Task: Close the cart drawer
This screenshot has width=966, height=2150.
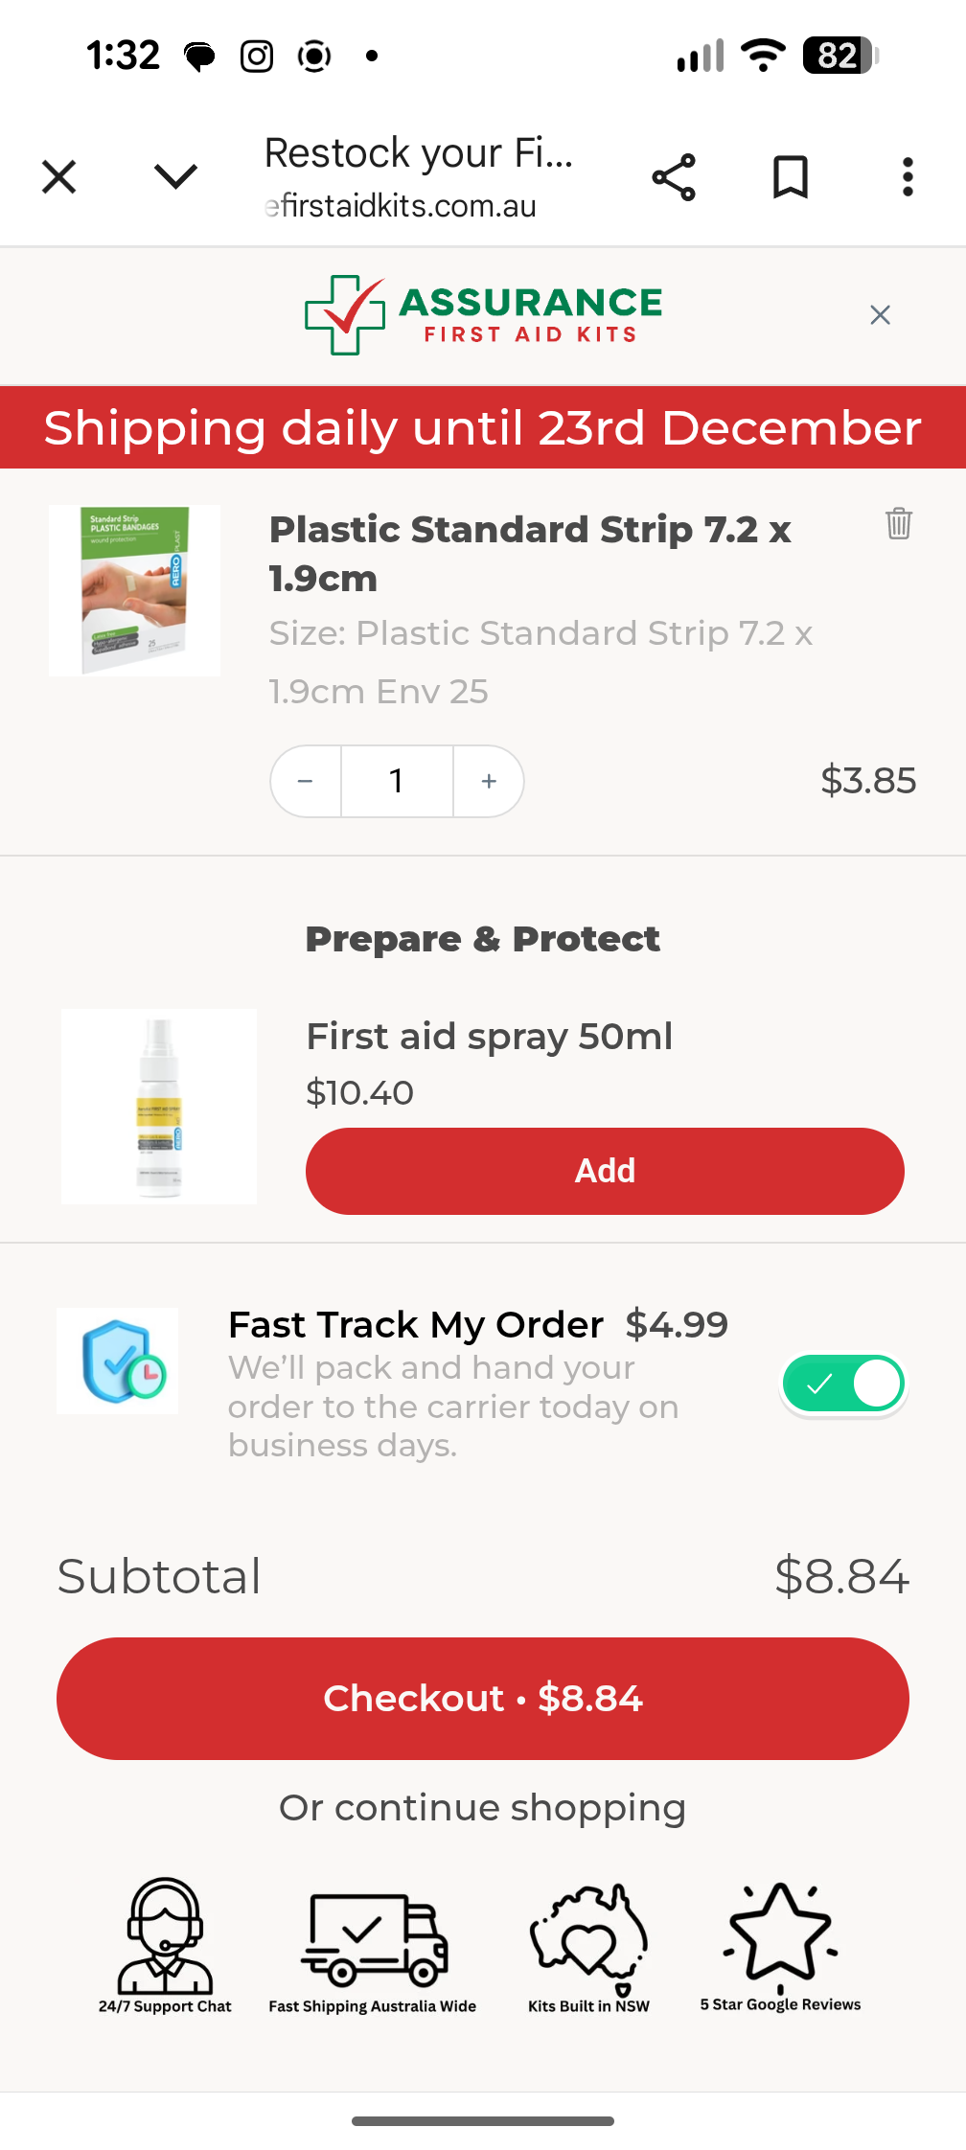Action: [880, 315]
